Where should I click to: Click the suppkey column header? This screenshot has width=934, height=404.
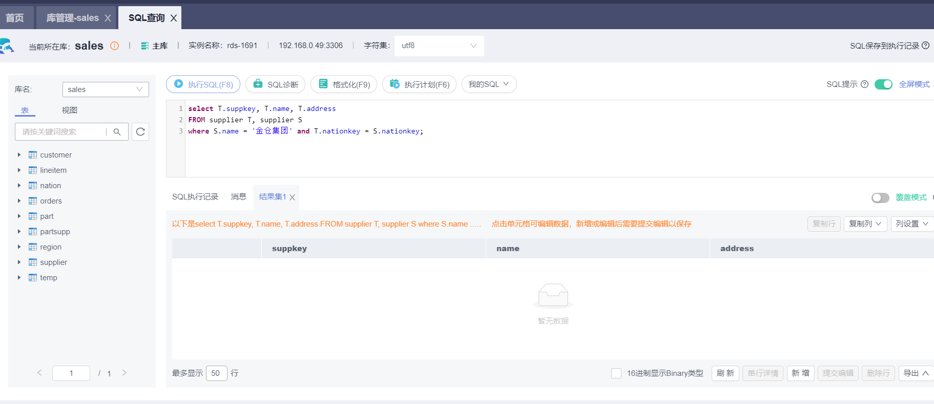click(373, 248)
